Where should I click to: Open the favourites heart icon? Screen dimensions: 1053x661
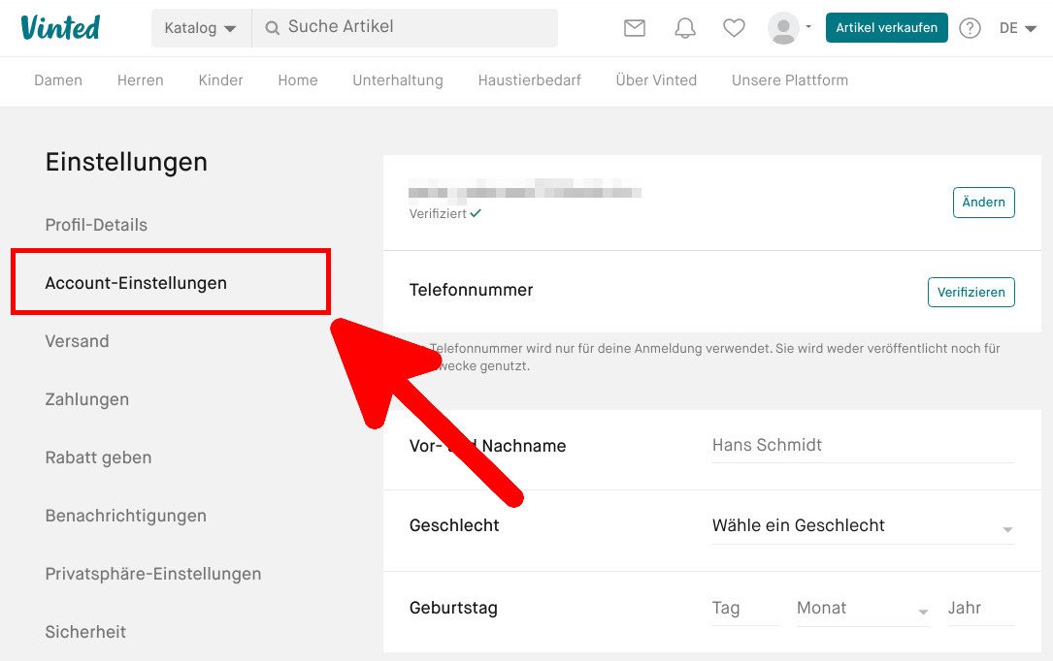pyautogui.click(x=734, y=27)
